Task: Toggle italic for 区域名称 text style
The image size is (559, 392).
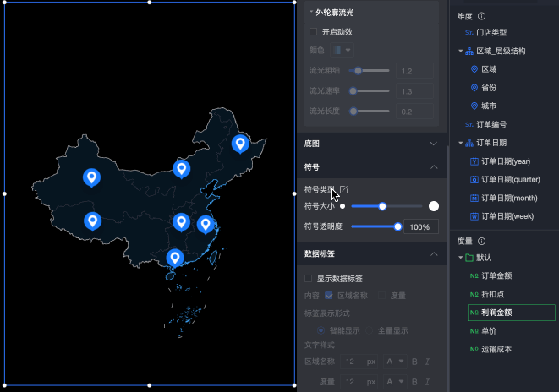Action: [x=427, y=362]
